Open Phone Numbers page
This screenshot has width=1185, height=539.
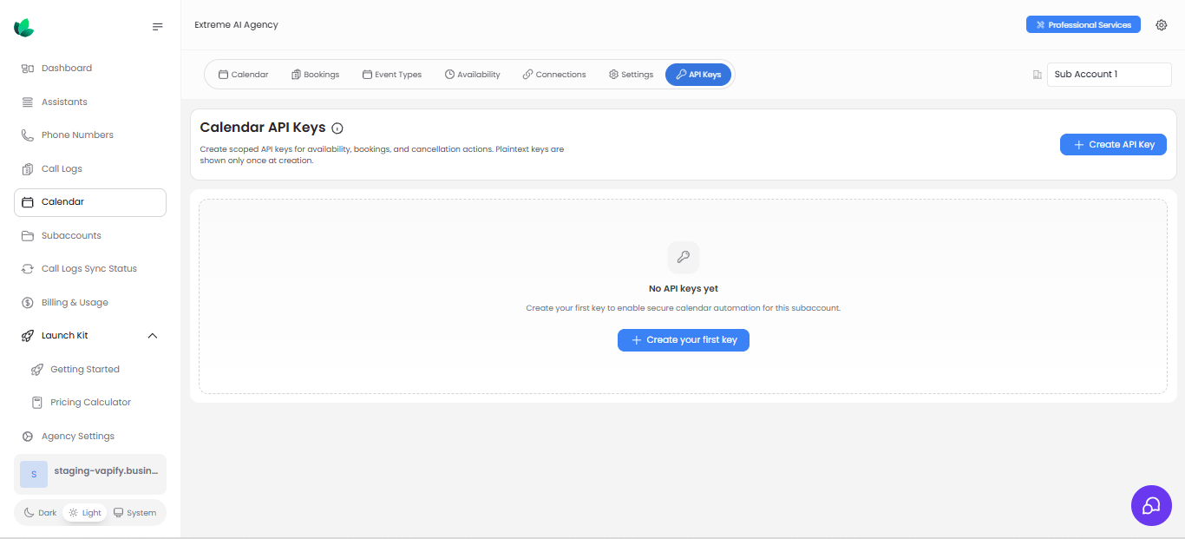[x=90, y=135]
